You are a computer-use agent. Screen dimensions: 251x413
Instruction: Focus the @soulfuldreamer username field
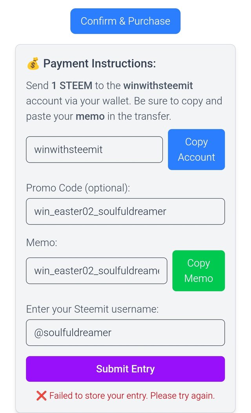click(125, 333)
